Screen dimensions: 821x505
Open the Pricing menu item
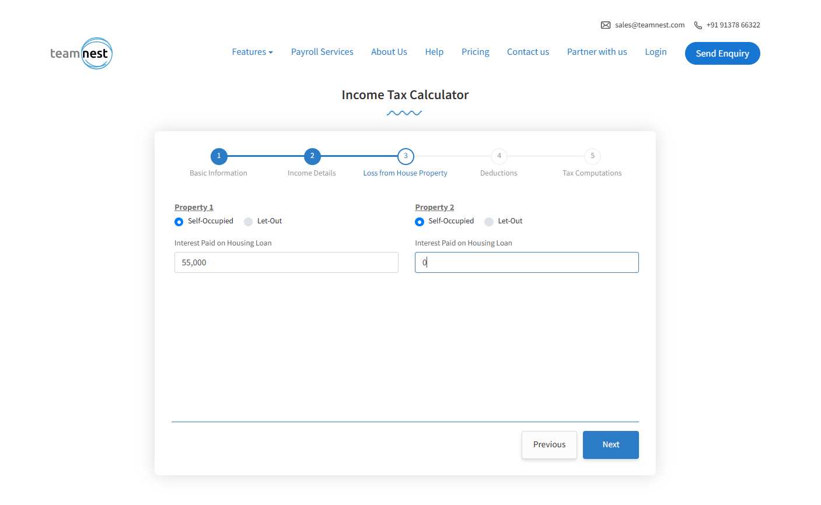point(475,52)
